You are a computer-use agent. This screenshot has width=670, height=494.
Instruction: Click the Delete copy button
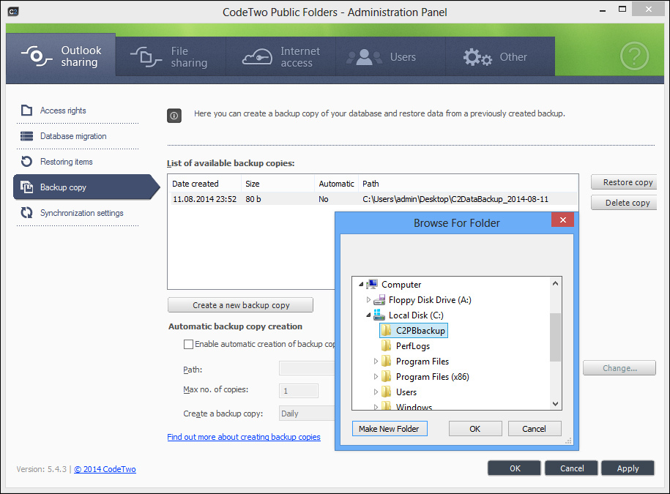pyautogui.click(x=624, y=203)
